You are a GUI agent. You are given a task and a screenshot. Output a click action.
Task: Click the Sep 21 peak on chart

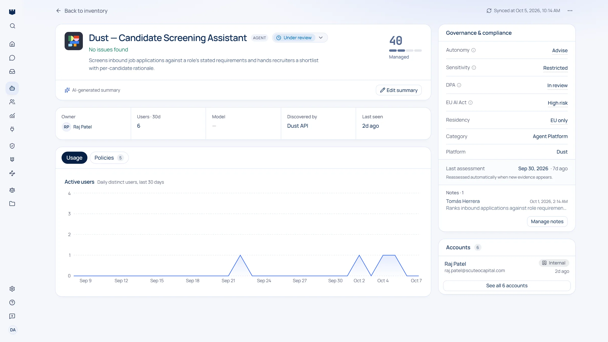tap(240, 255)
